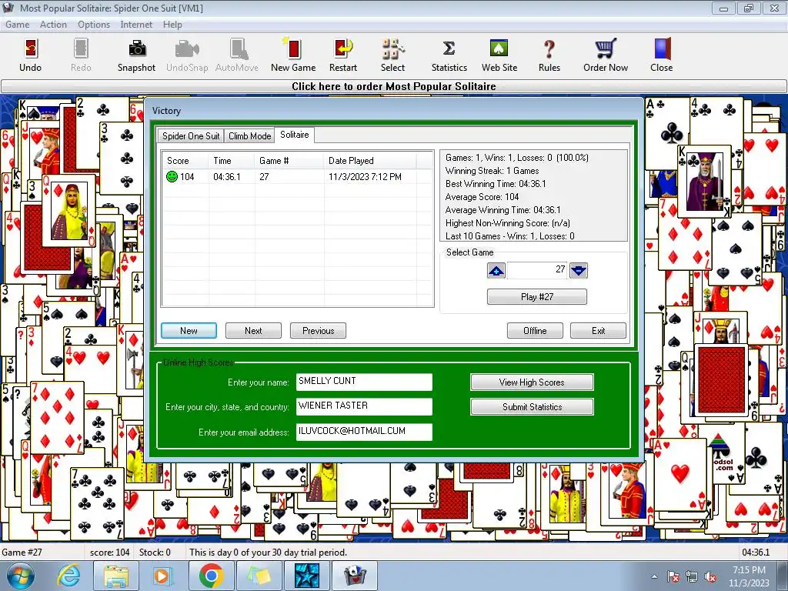Click Submit Statistics button
788x591 pixels.
tap(532, 406)
